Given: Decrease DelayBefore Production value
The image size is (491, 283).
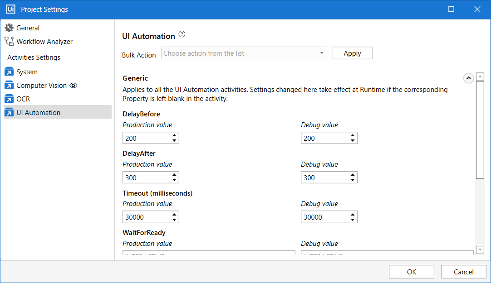Looking at the screenshot, I should point(174,140).
